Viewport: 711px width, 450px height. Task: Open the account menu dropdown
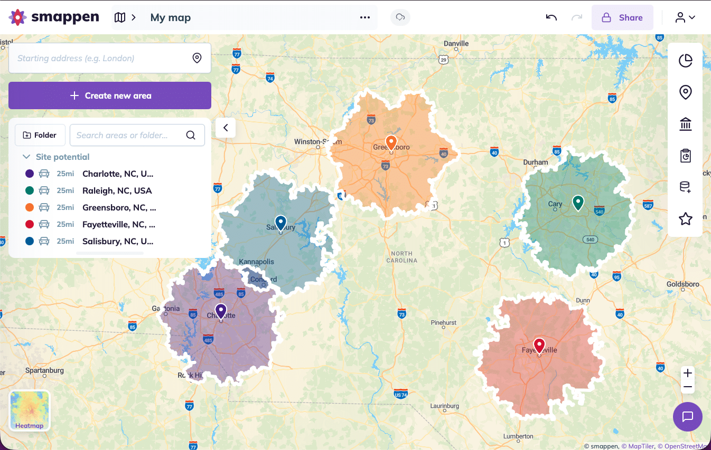685,17
